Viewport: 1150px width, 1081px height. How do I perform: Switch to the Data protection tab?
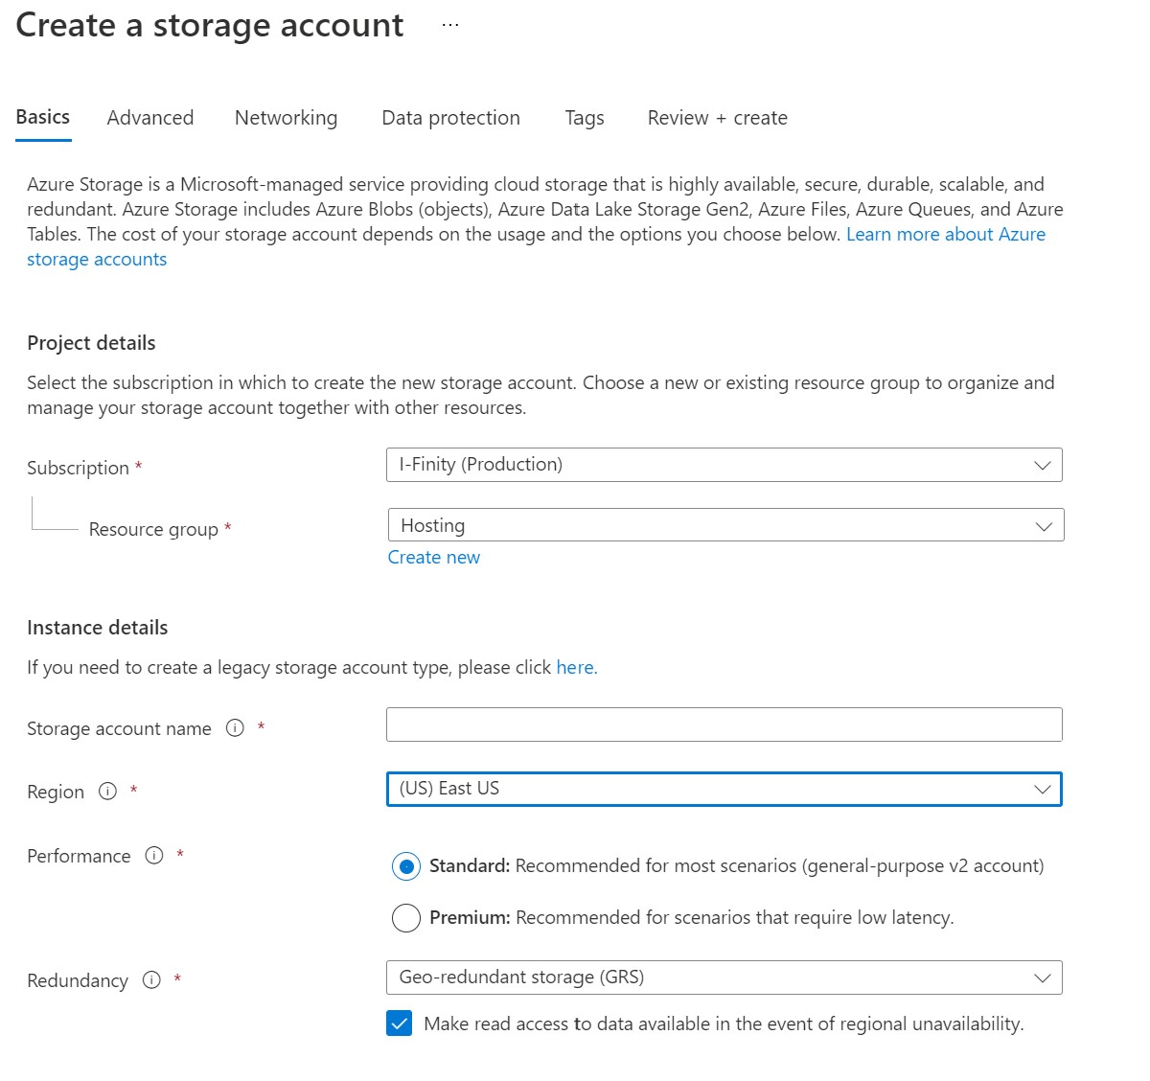[450, 117]
